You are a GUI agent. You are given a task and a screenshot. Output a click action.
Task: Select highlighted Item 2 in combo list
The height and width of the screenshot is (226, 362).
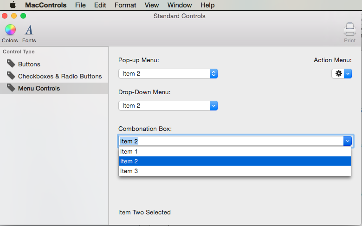[x=235, y=161]
